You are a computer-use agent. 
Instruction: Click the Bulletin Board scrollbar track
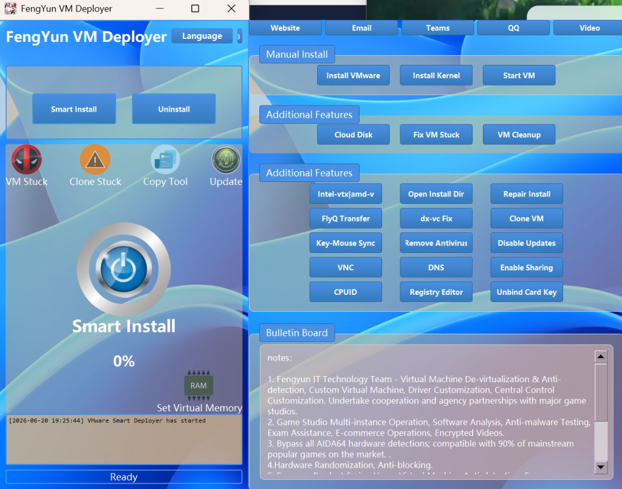[x=601, y=441]
